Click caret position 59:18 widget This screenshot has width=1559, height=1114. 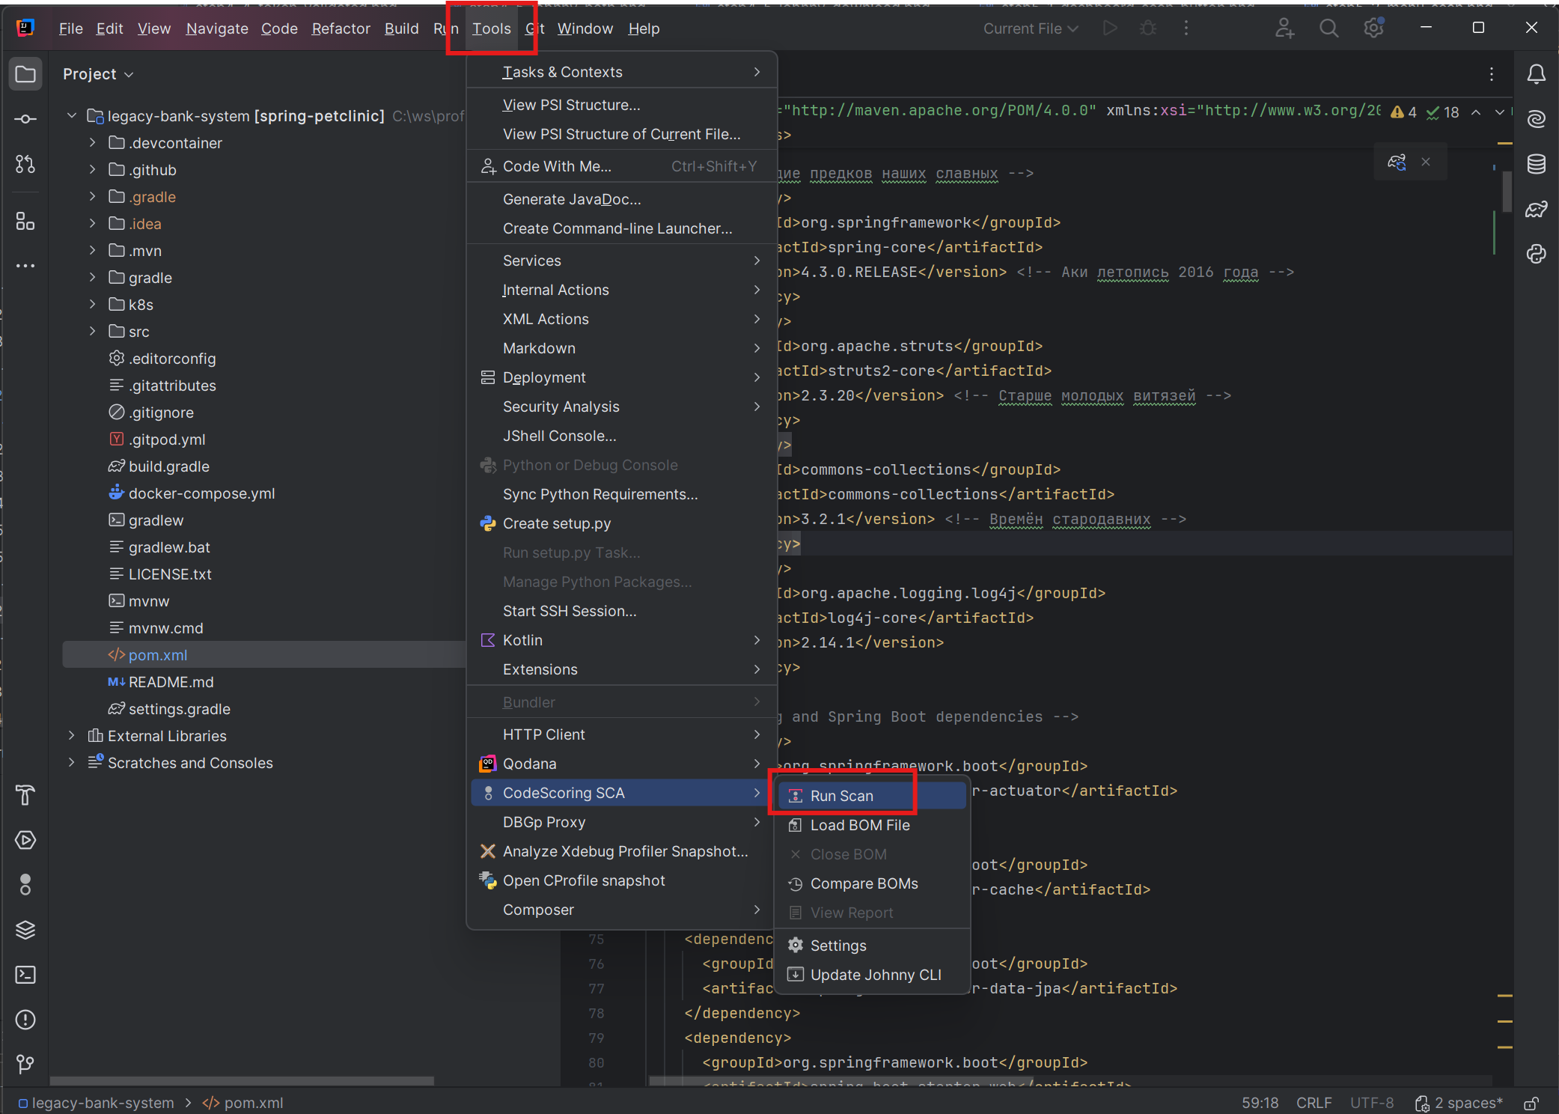pyautogui.click(x=1260, y=1103)
